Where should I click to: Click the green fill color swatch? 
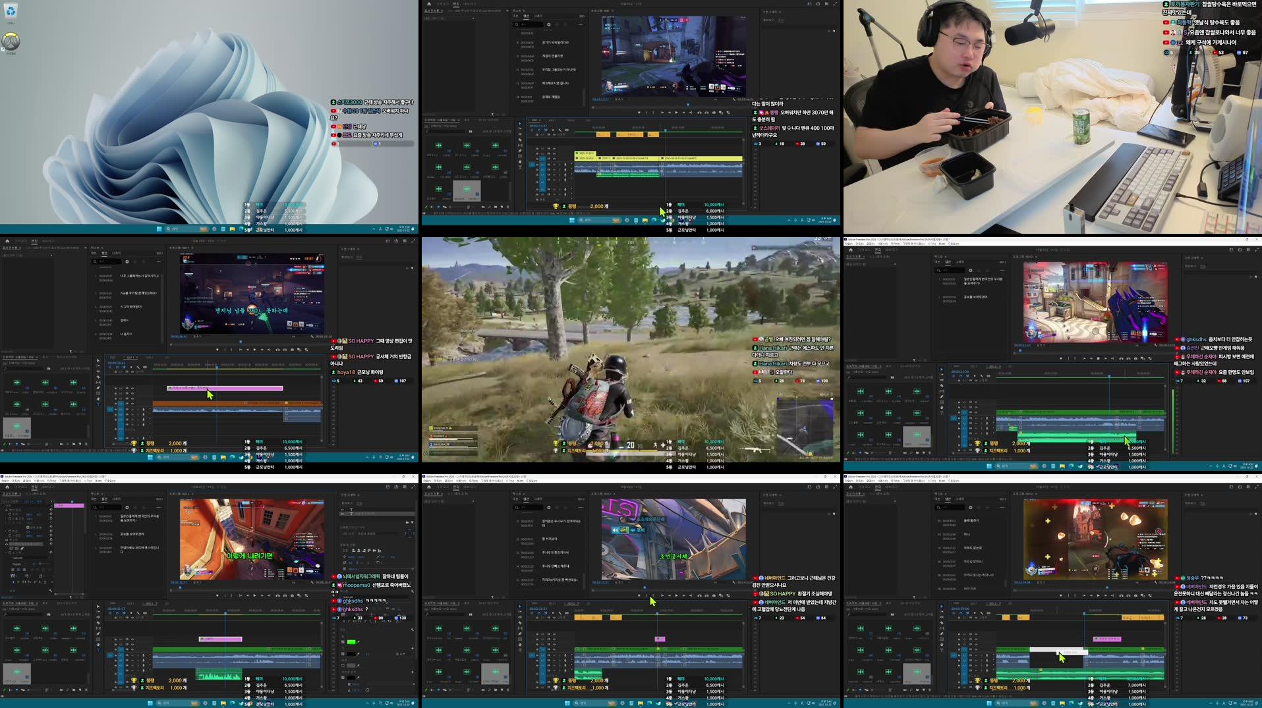click(351, 641)
